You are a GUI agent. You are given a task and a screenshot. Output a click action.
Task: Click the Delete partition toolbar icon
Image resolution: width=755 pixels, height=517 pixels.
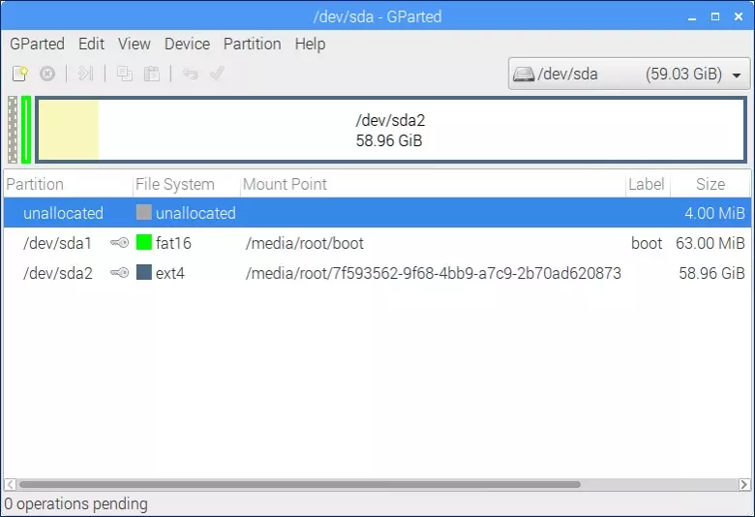46,74
